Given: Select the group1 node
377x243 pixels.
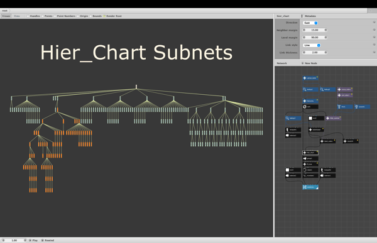Looking at the screenshot, I should click(x=310, y=159).
